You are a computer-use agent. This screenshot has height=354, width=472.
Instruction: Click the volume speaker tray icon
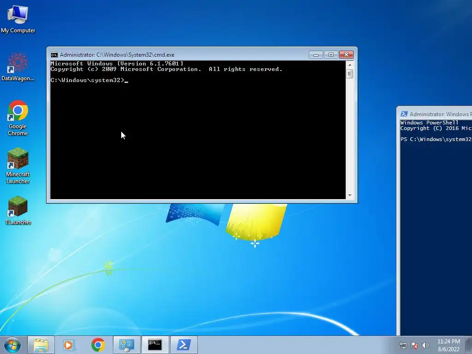click(425, 345)
